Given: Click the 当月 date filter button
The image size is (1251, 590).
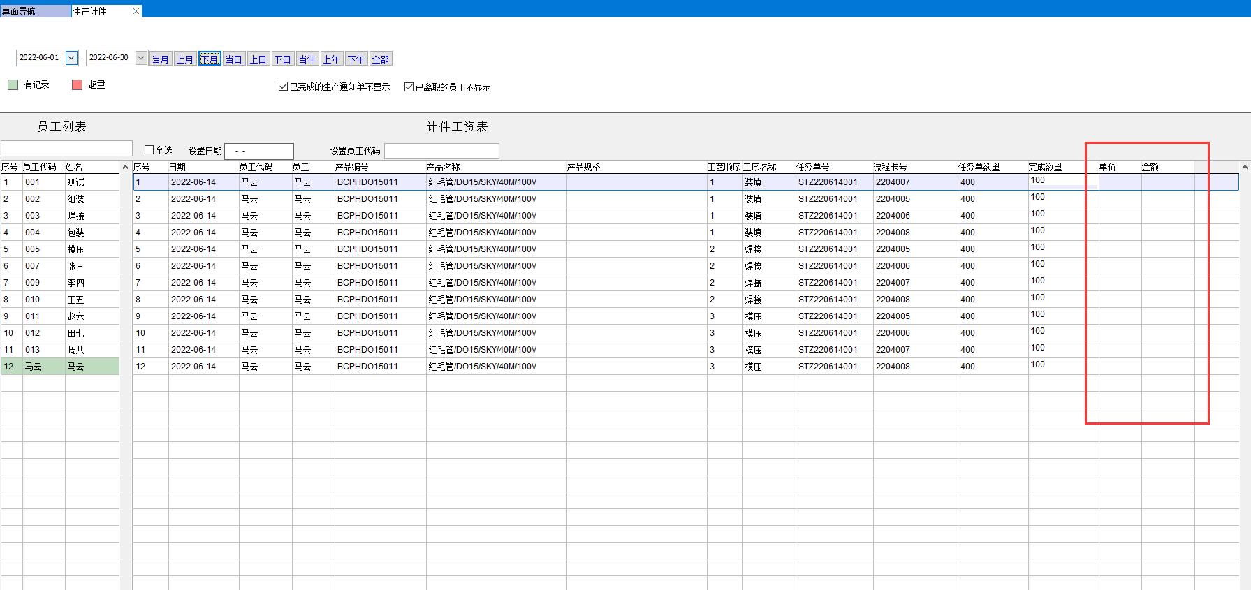Looking at the screenshot, I should pos(161,59).
